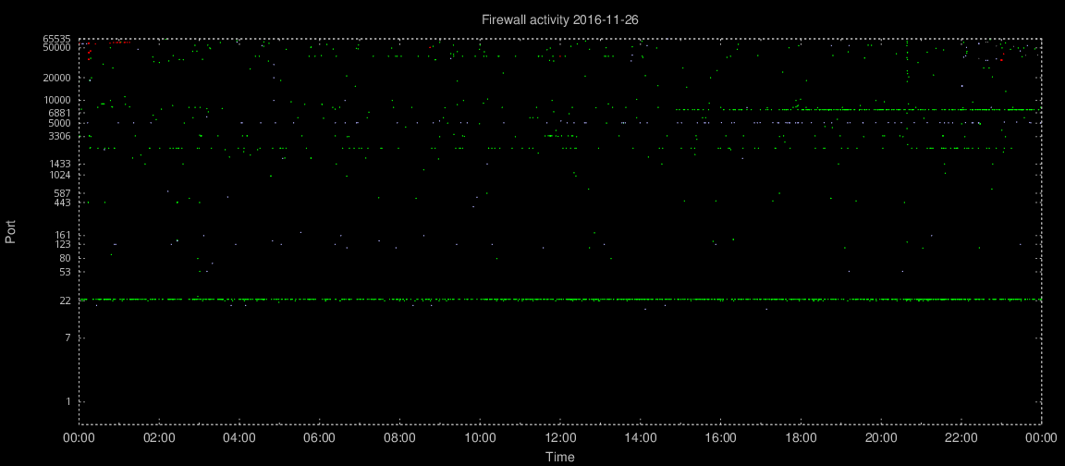Click the 14:00 time tick label
This screenshot has height=466, width=1065.
(640, 438)
